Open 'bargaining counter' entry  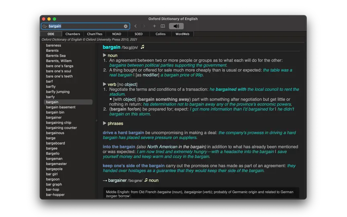[x=61, y=127]
